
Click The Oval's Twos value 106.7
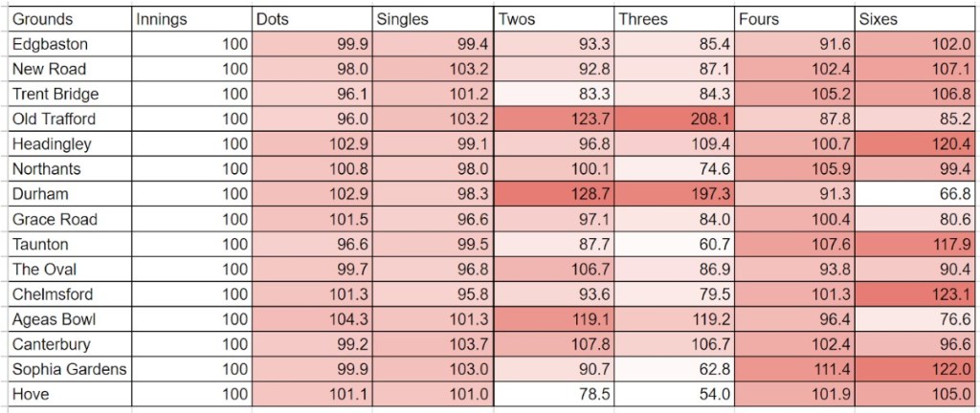pos(552,270)
